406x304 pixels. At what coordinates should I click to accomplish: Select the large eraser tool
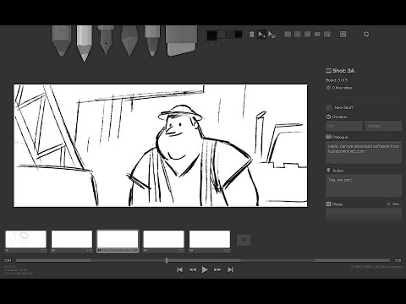181,41
